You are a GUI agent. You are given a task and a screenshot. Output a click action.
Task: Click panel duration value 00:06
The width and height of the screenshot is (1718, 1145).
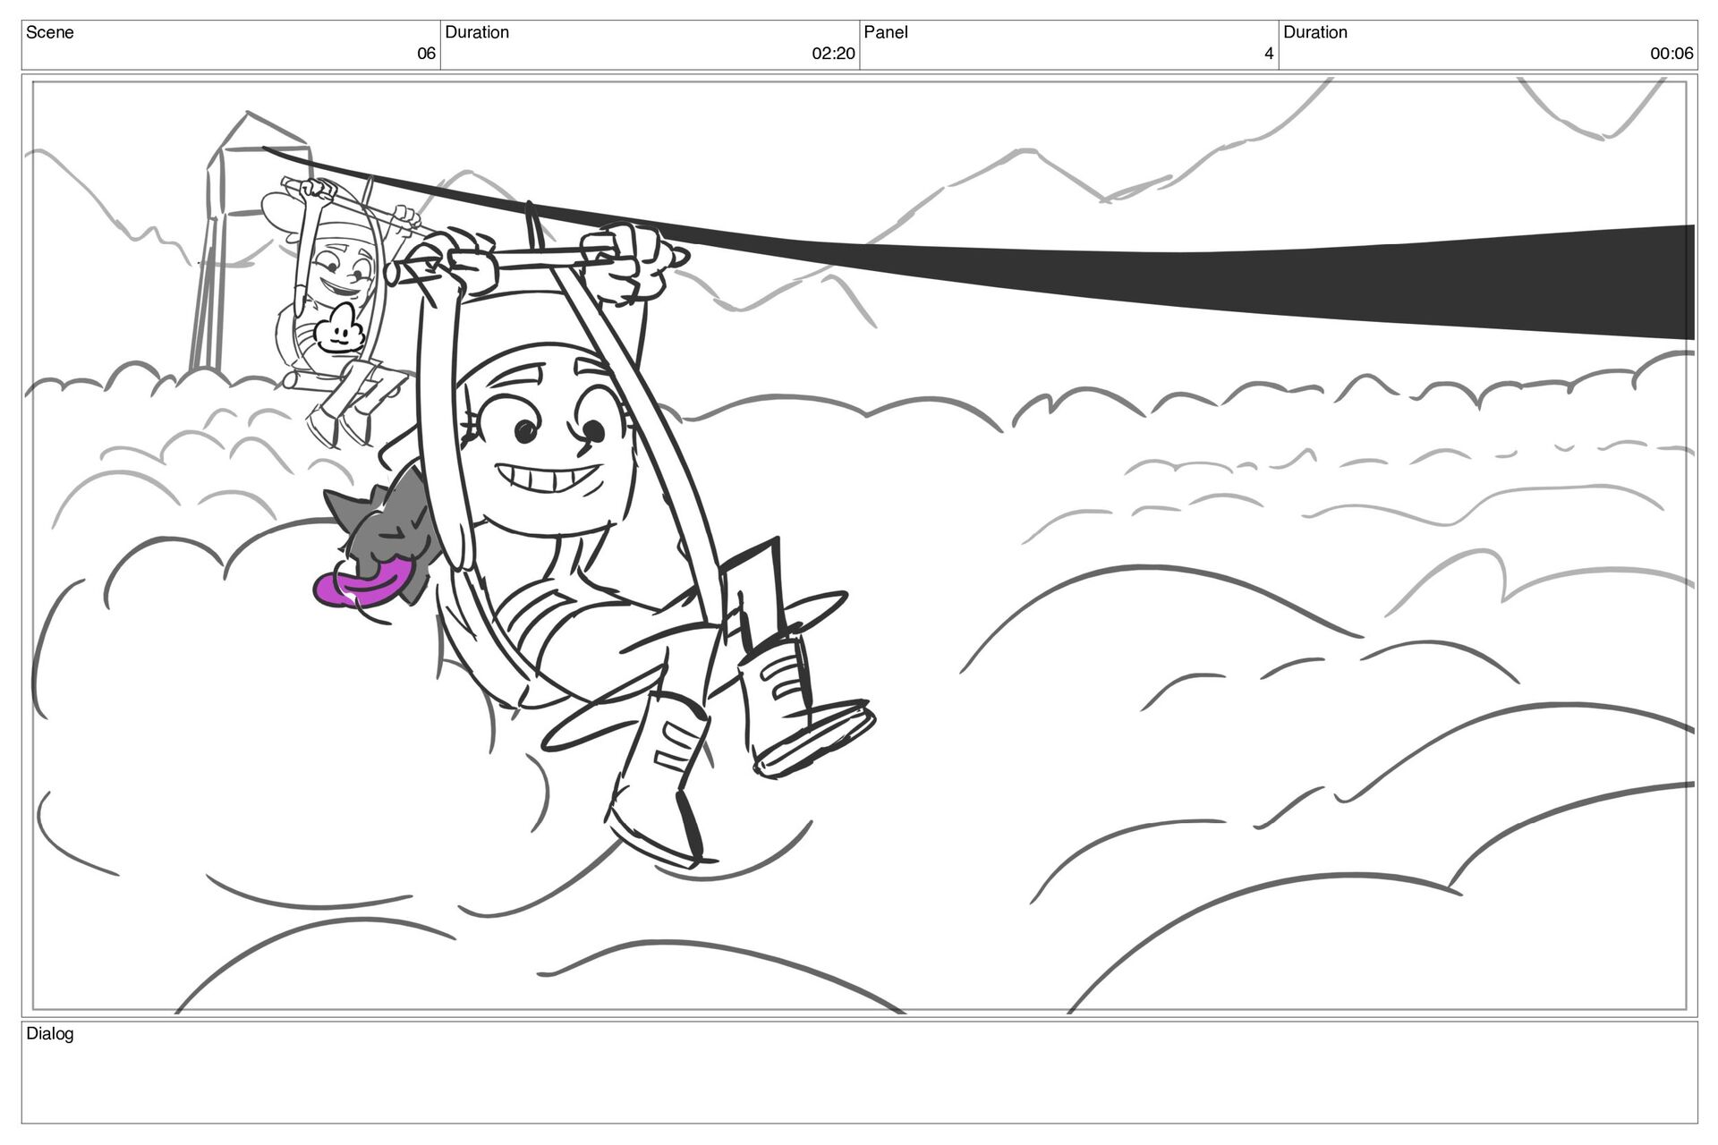(1671, 54)
